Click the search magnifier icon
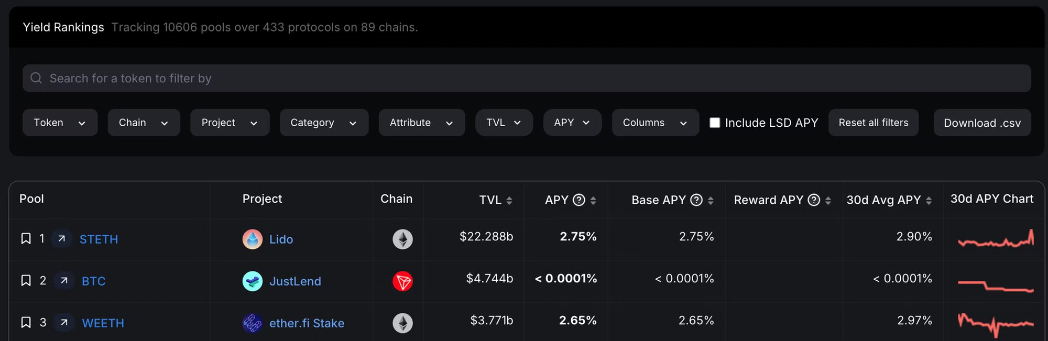 pos(36,78)
